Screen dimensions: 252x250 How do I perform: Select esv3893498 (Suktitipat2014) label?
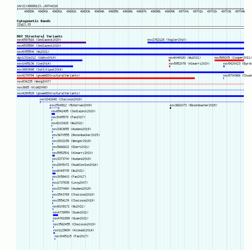click(x=40, y=69)
